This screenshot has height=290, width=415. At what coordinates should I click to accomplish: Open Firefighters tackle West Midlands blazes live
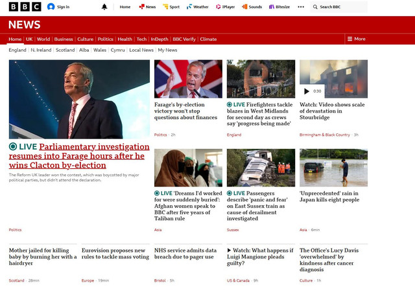260,114
